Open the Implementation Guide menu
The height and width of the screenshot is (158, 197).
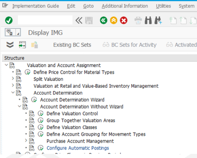36,6
